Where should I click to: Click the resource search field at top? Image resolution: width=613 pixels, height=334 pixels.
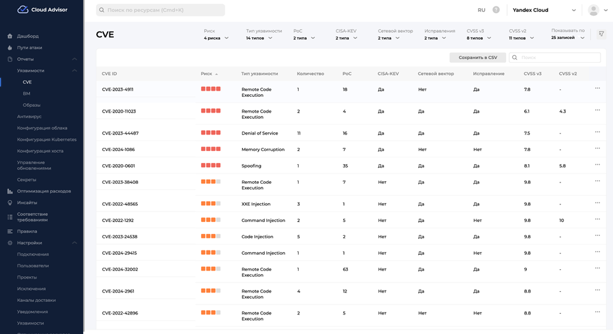coord(160,10)
